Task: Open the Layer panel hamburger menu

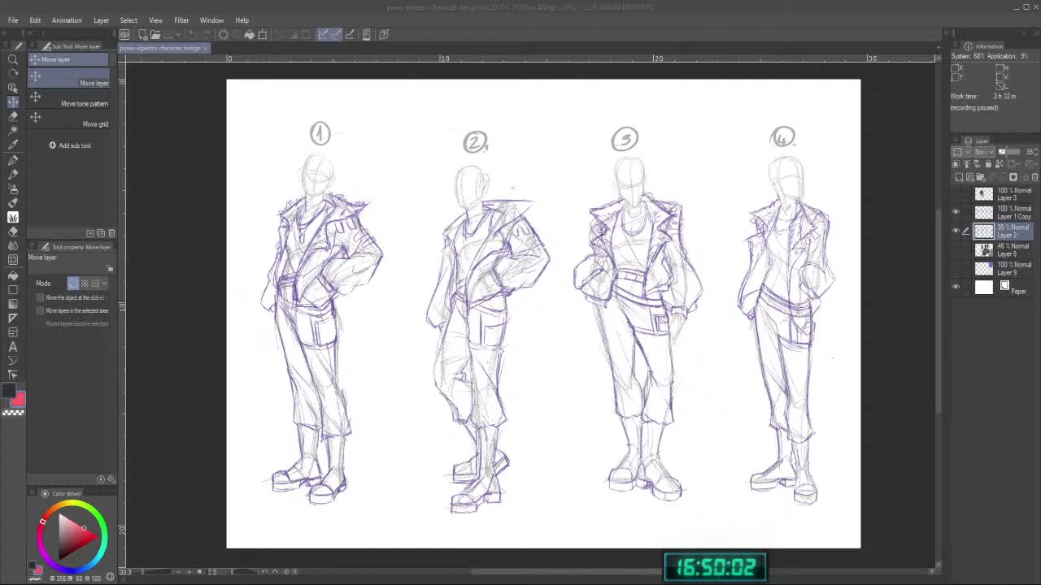Action: tap(956, 141)
